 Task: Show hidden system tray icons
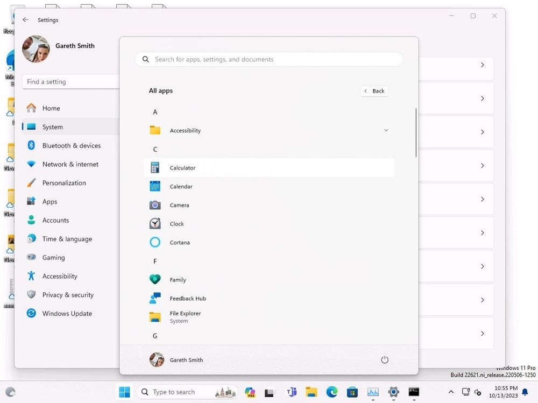tap(451, 392)
